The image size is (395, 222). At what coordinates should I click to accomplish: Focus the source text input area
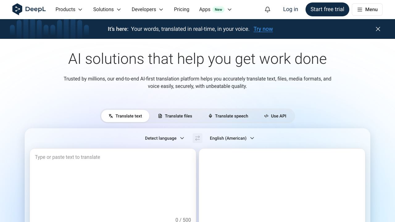point(113,185)
